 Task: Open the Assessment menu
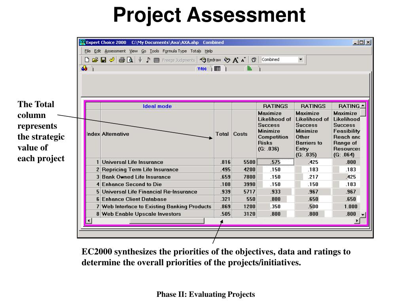(115, 51)
